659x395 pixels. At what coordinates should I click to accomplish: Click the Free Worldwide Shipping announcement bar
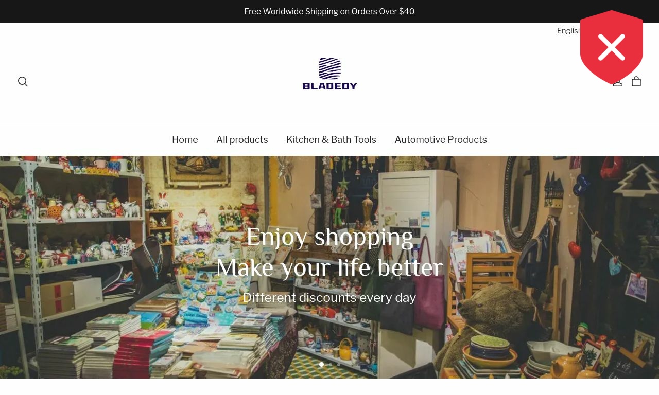pyautogui.click(x=329, y=11)
